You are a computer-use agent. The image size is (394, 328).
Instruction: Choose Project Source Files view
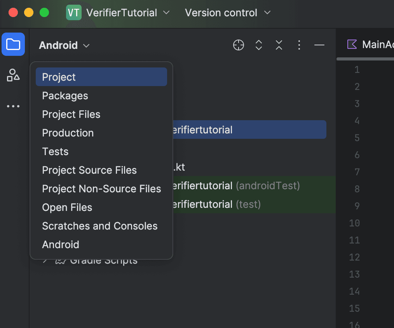click(89, 170)
